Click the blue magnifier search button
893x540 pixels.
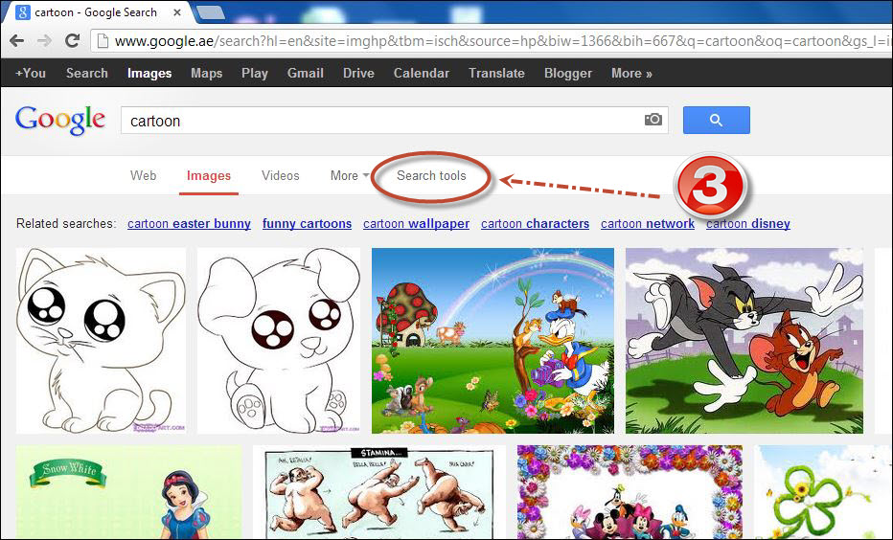717,120
